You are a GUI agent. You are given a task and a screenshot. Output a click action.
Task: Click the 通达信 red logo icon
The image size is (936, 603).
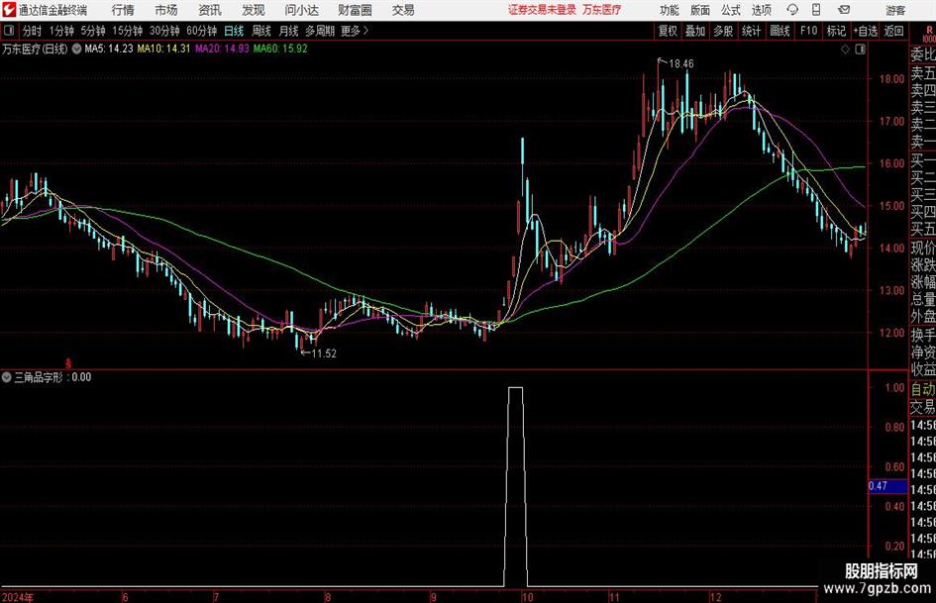tap(9, 10)
